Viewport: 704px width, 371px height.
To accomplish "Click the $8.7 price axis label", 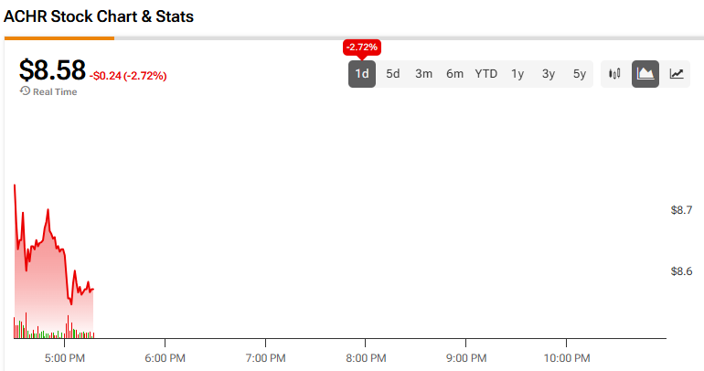I will [681, 210].
